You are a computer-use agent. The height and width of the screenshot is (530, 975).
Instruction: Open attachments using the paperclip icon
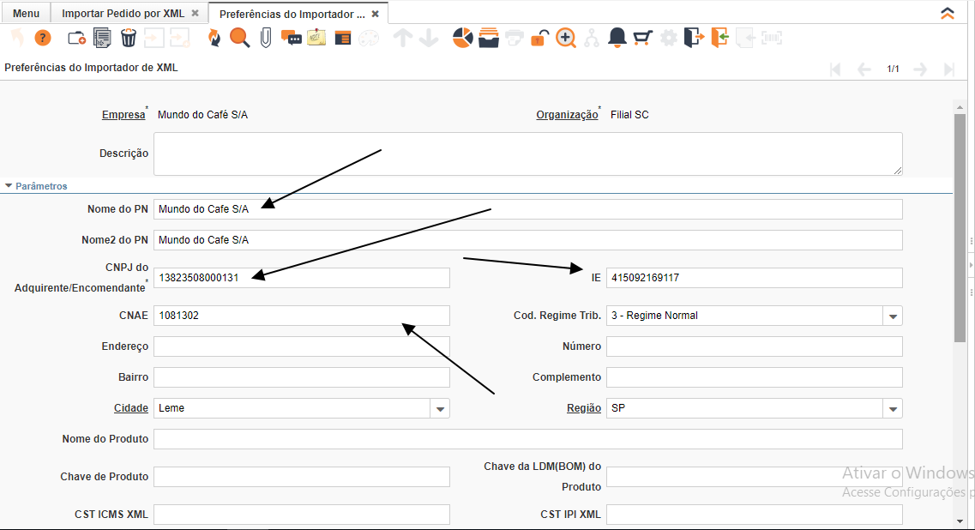(266, 38)
